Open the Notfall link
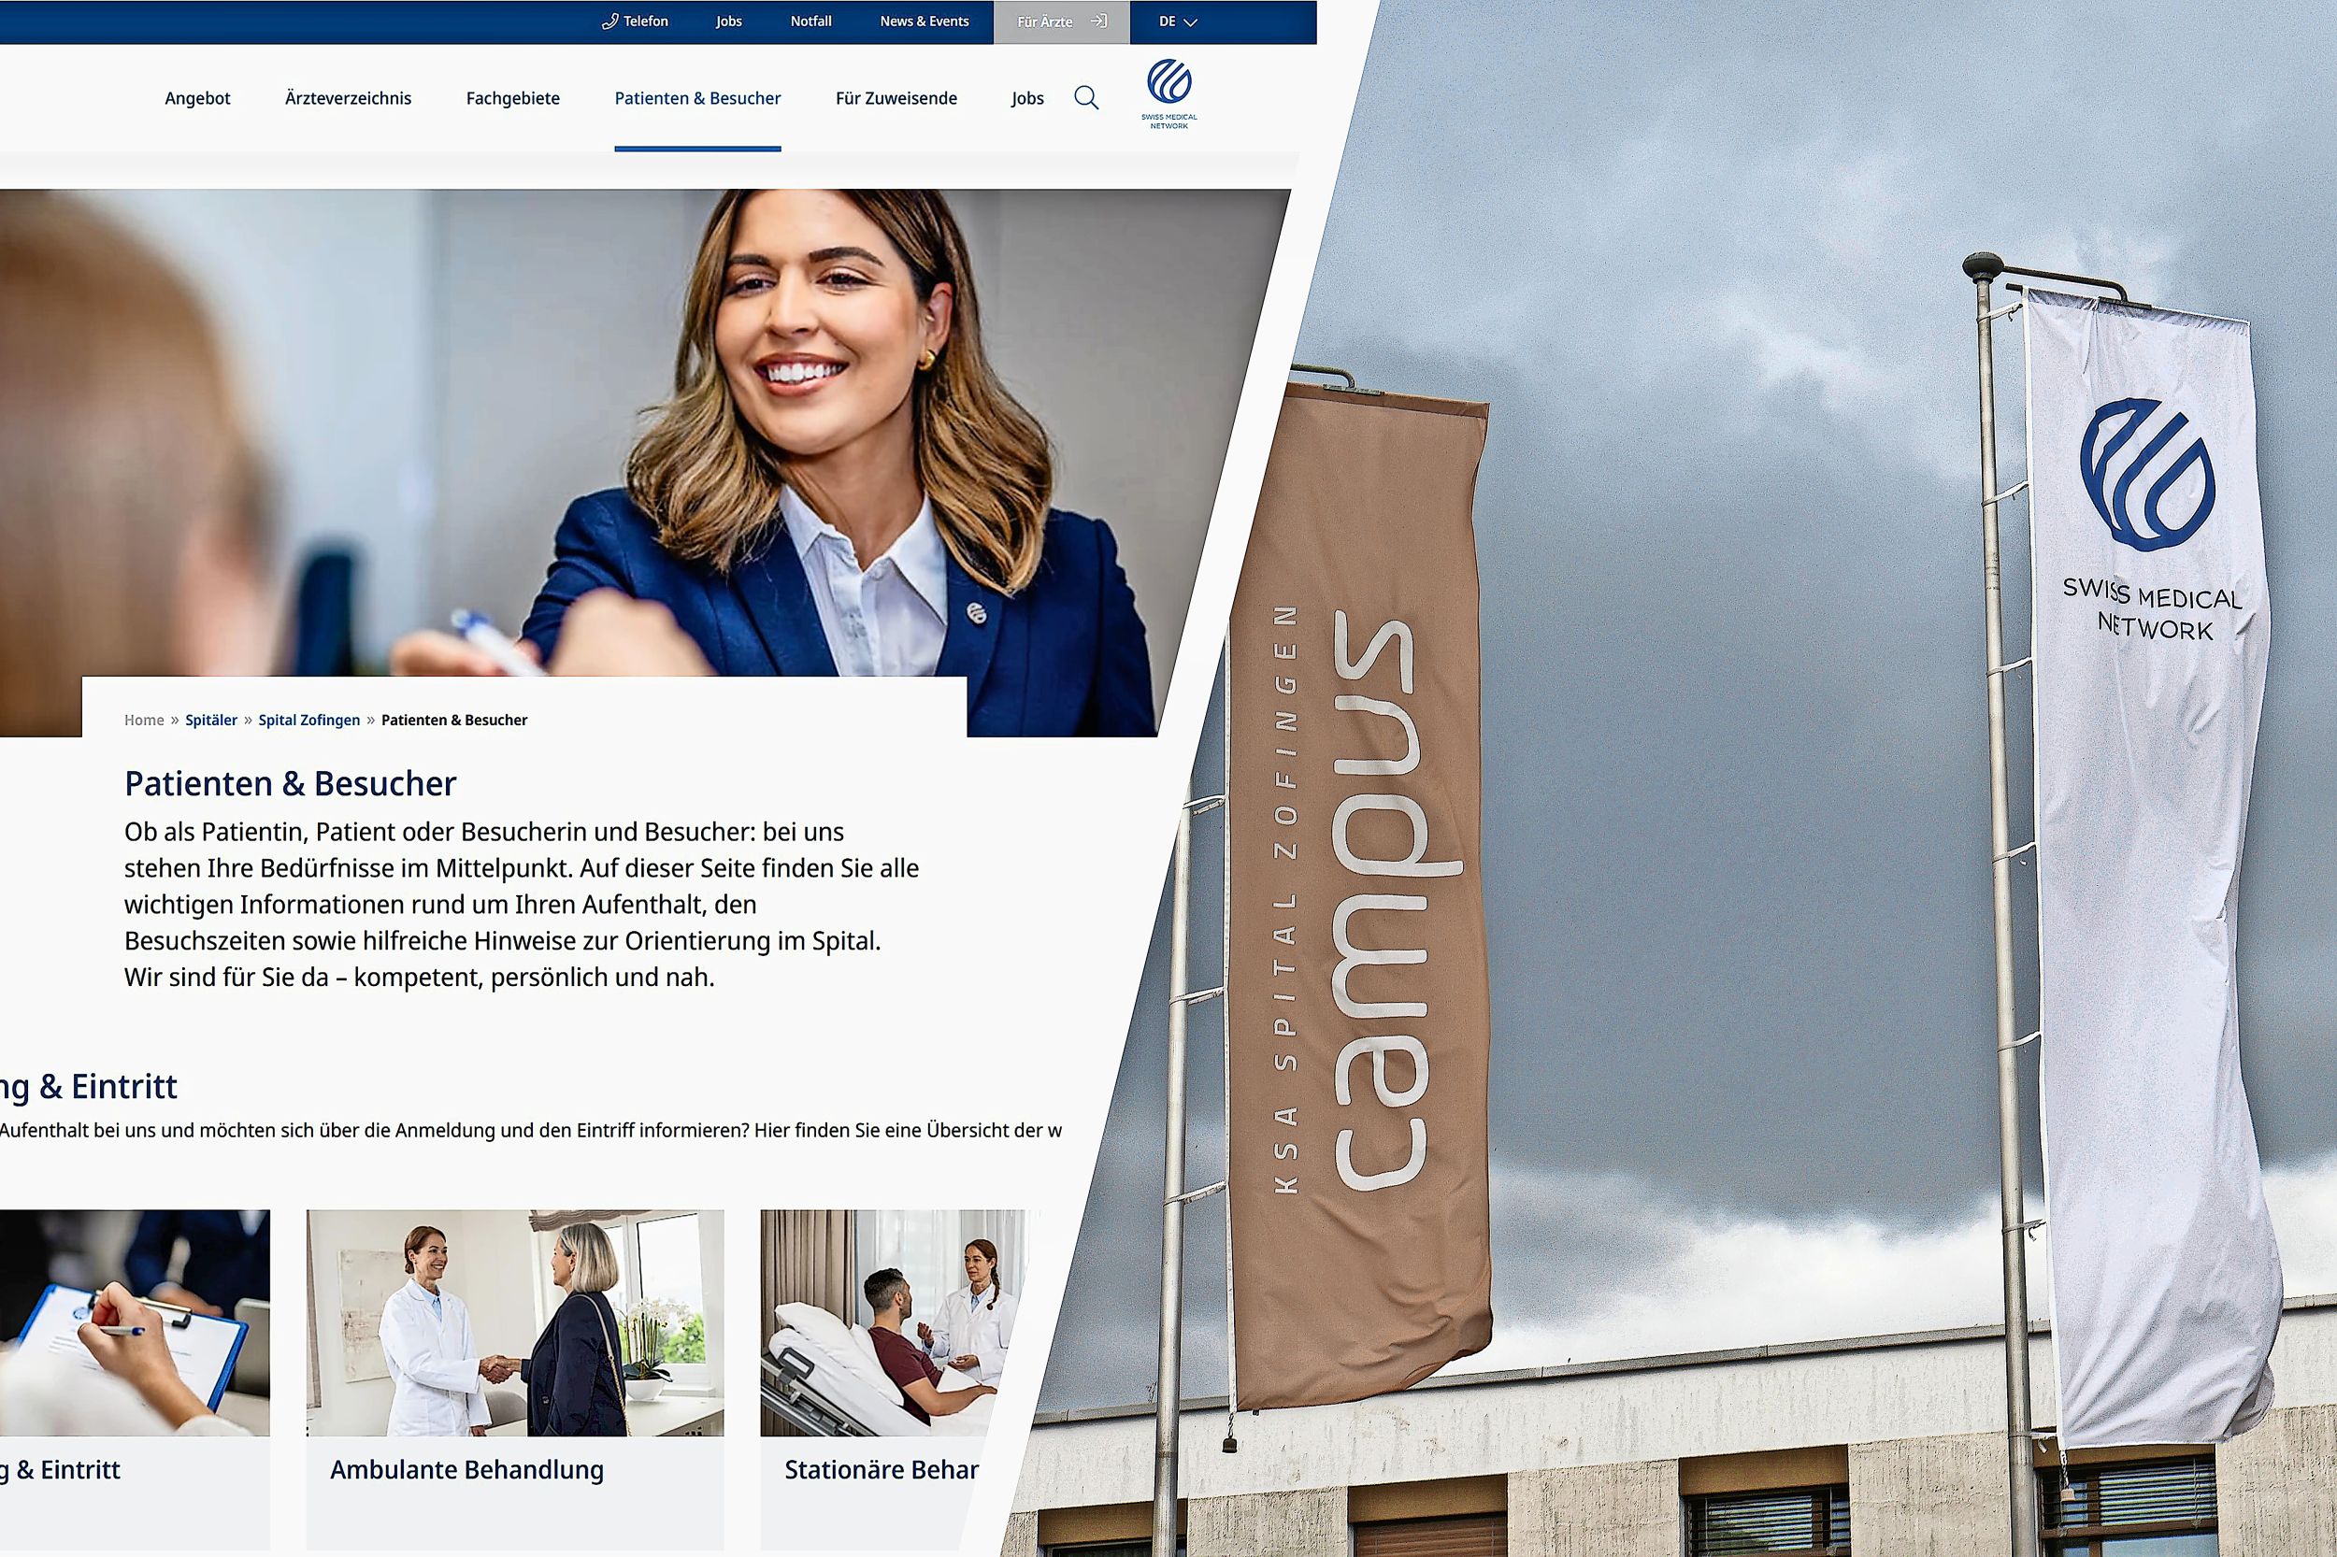This screenshot has width=2337, height=1557. pos(810,21)
